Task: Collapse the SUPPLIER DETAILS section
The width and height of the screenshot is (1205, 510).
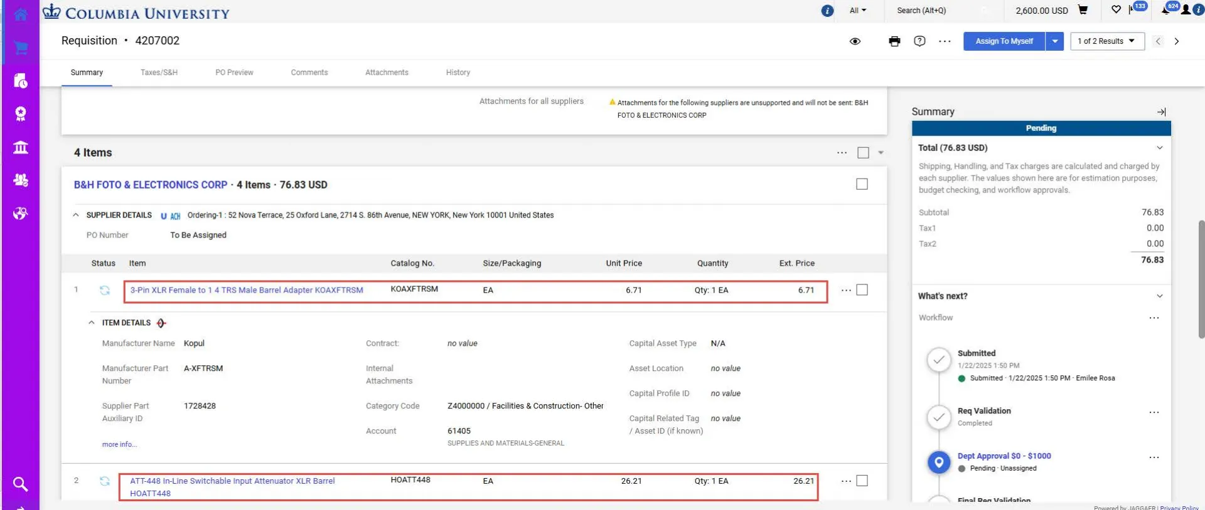Action: click(76, 215)
